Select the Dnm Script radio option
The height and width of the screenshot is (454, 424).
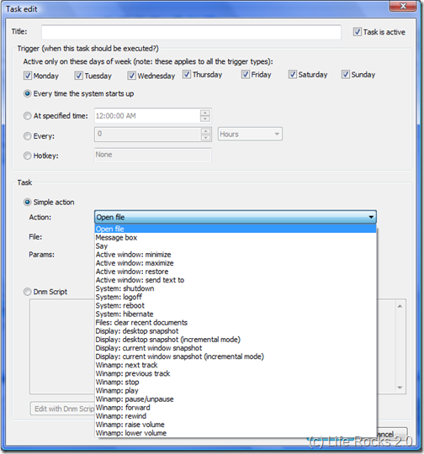27,292
